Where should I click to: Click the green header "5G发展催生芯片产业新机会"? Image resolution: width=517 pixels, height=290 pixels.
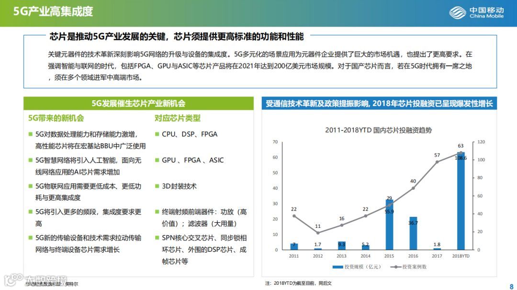point(138,103)
